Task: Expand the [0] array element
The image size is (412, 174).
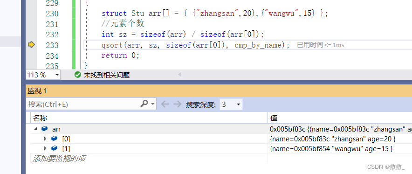Action: [45, 139]
